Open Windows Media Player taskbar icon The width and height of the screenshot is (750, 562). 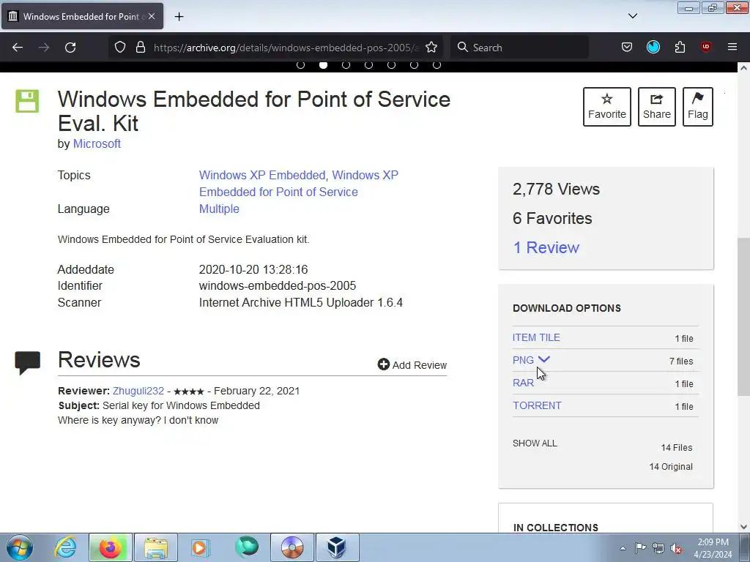(201, 547)
